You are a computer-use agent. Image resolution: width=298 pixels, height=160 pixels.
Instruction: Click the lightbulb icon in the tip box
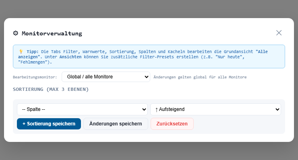pyautogui.click(x=21, y=51)
